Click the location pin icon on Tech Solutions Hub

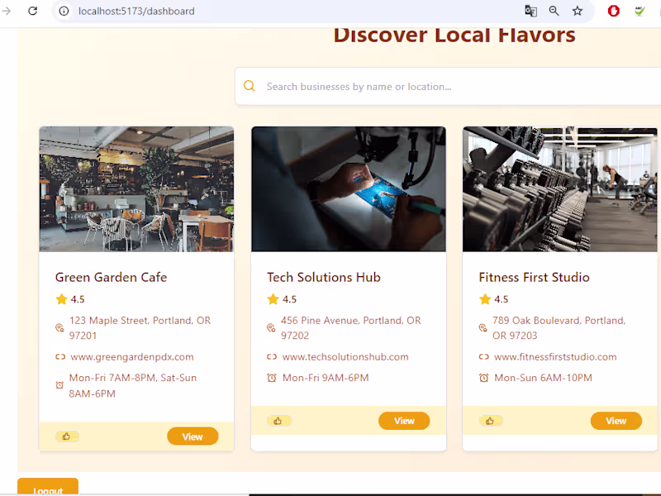pyautogui.click(x=271, y=327)
